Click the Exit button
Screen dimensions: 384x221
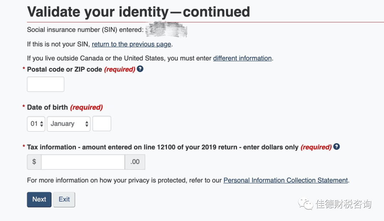point(64,200)
